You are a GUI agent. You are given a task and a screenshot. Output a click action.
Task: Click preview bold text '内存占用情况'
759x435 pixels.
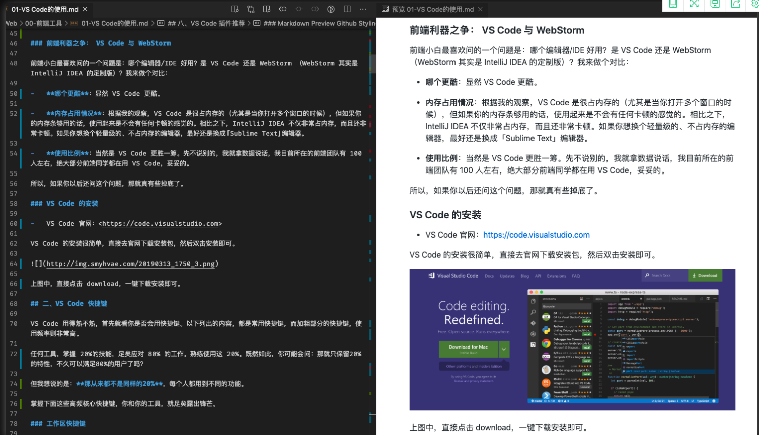pos(449,103)
